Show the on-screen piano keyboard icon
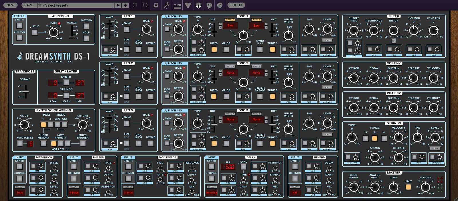 click(198, 5)
